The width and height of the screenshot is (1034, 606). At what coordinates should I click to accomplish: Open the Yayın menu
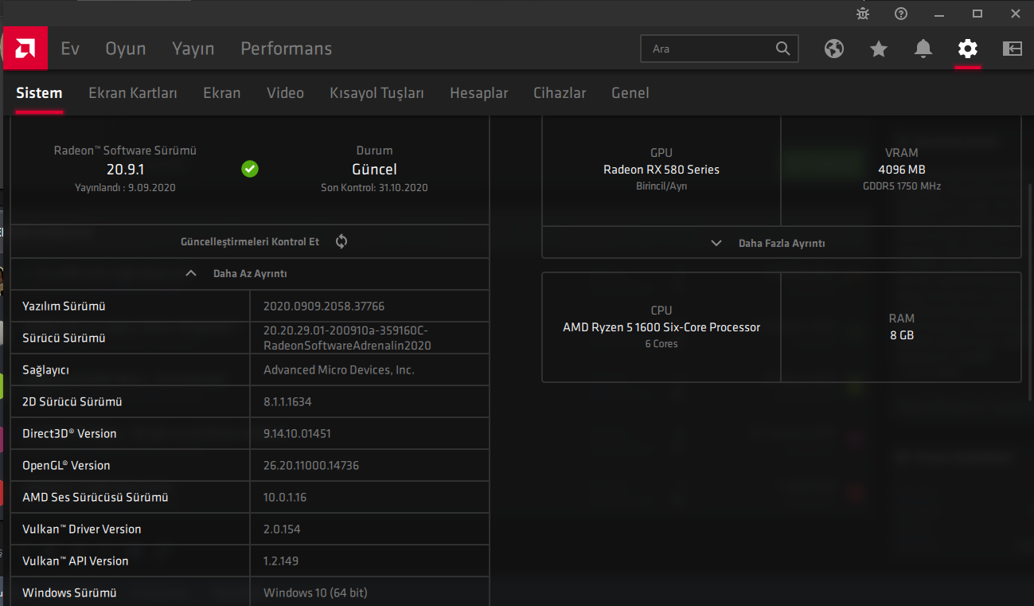coord(193,49)
